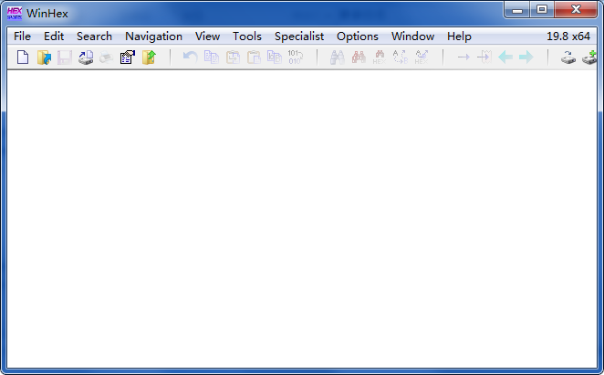This screenshot has height=375, width=604.
Task: Close the WinHex window
Action: click(x=576, y=10)
